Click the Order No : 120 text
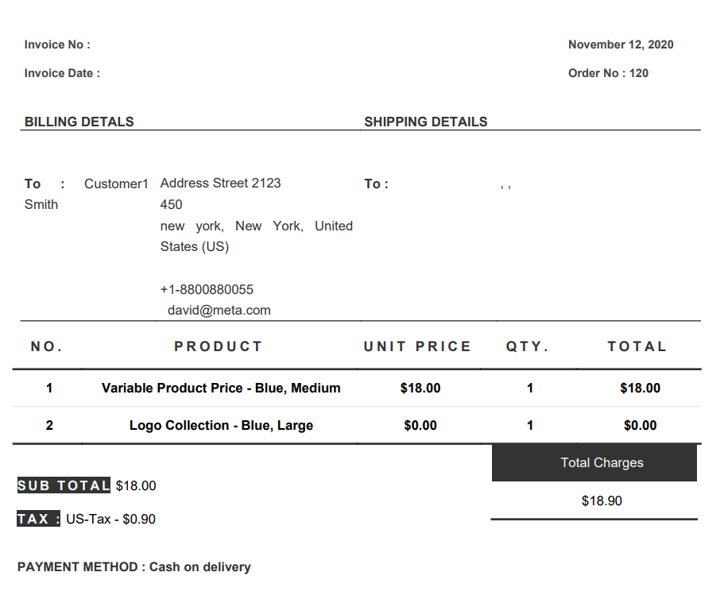This screenshot has width=724, height=603. (x=608, y=73)
